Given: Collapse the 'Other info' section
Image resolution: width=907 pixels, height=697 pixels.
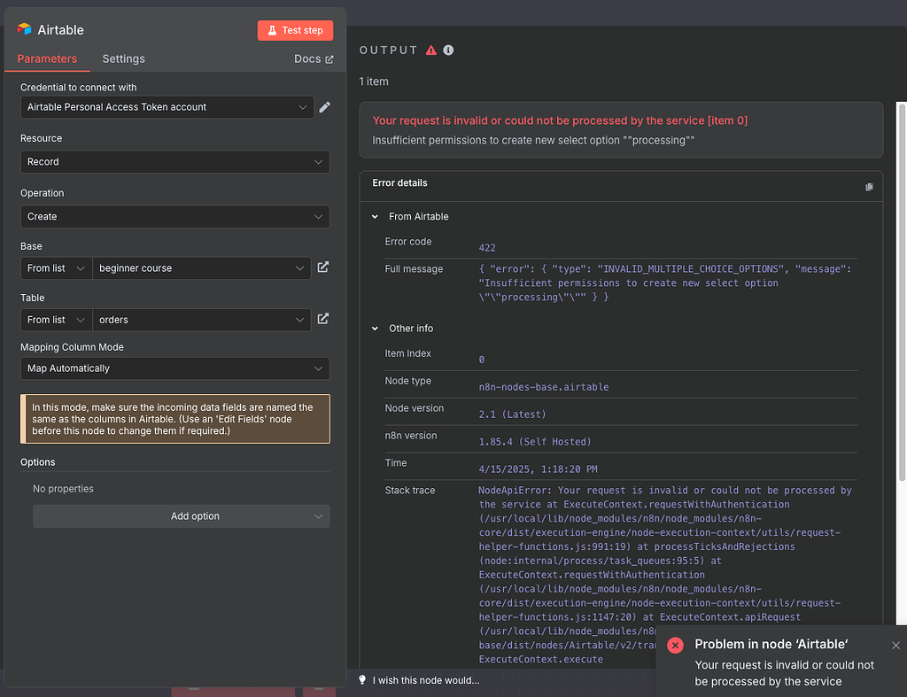Looking at the screenshot, I should tap(374, 328).
